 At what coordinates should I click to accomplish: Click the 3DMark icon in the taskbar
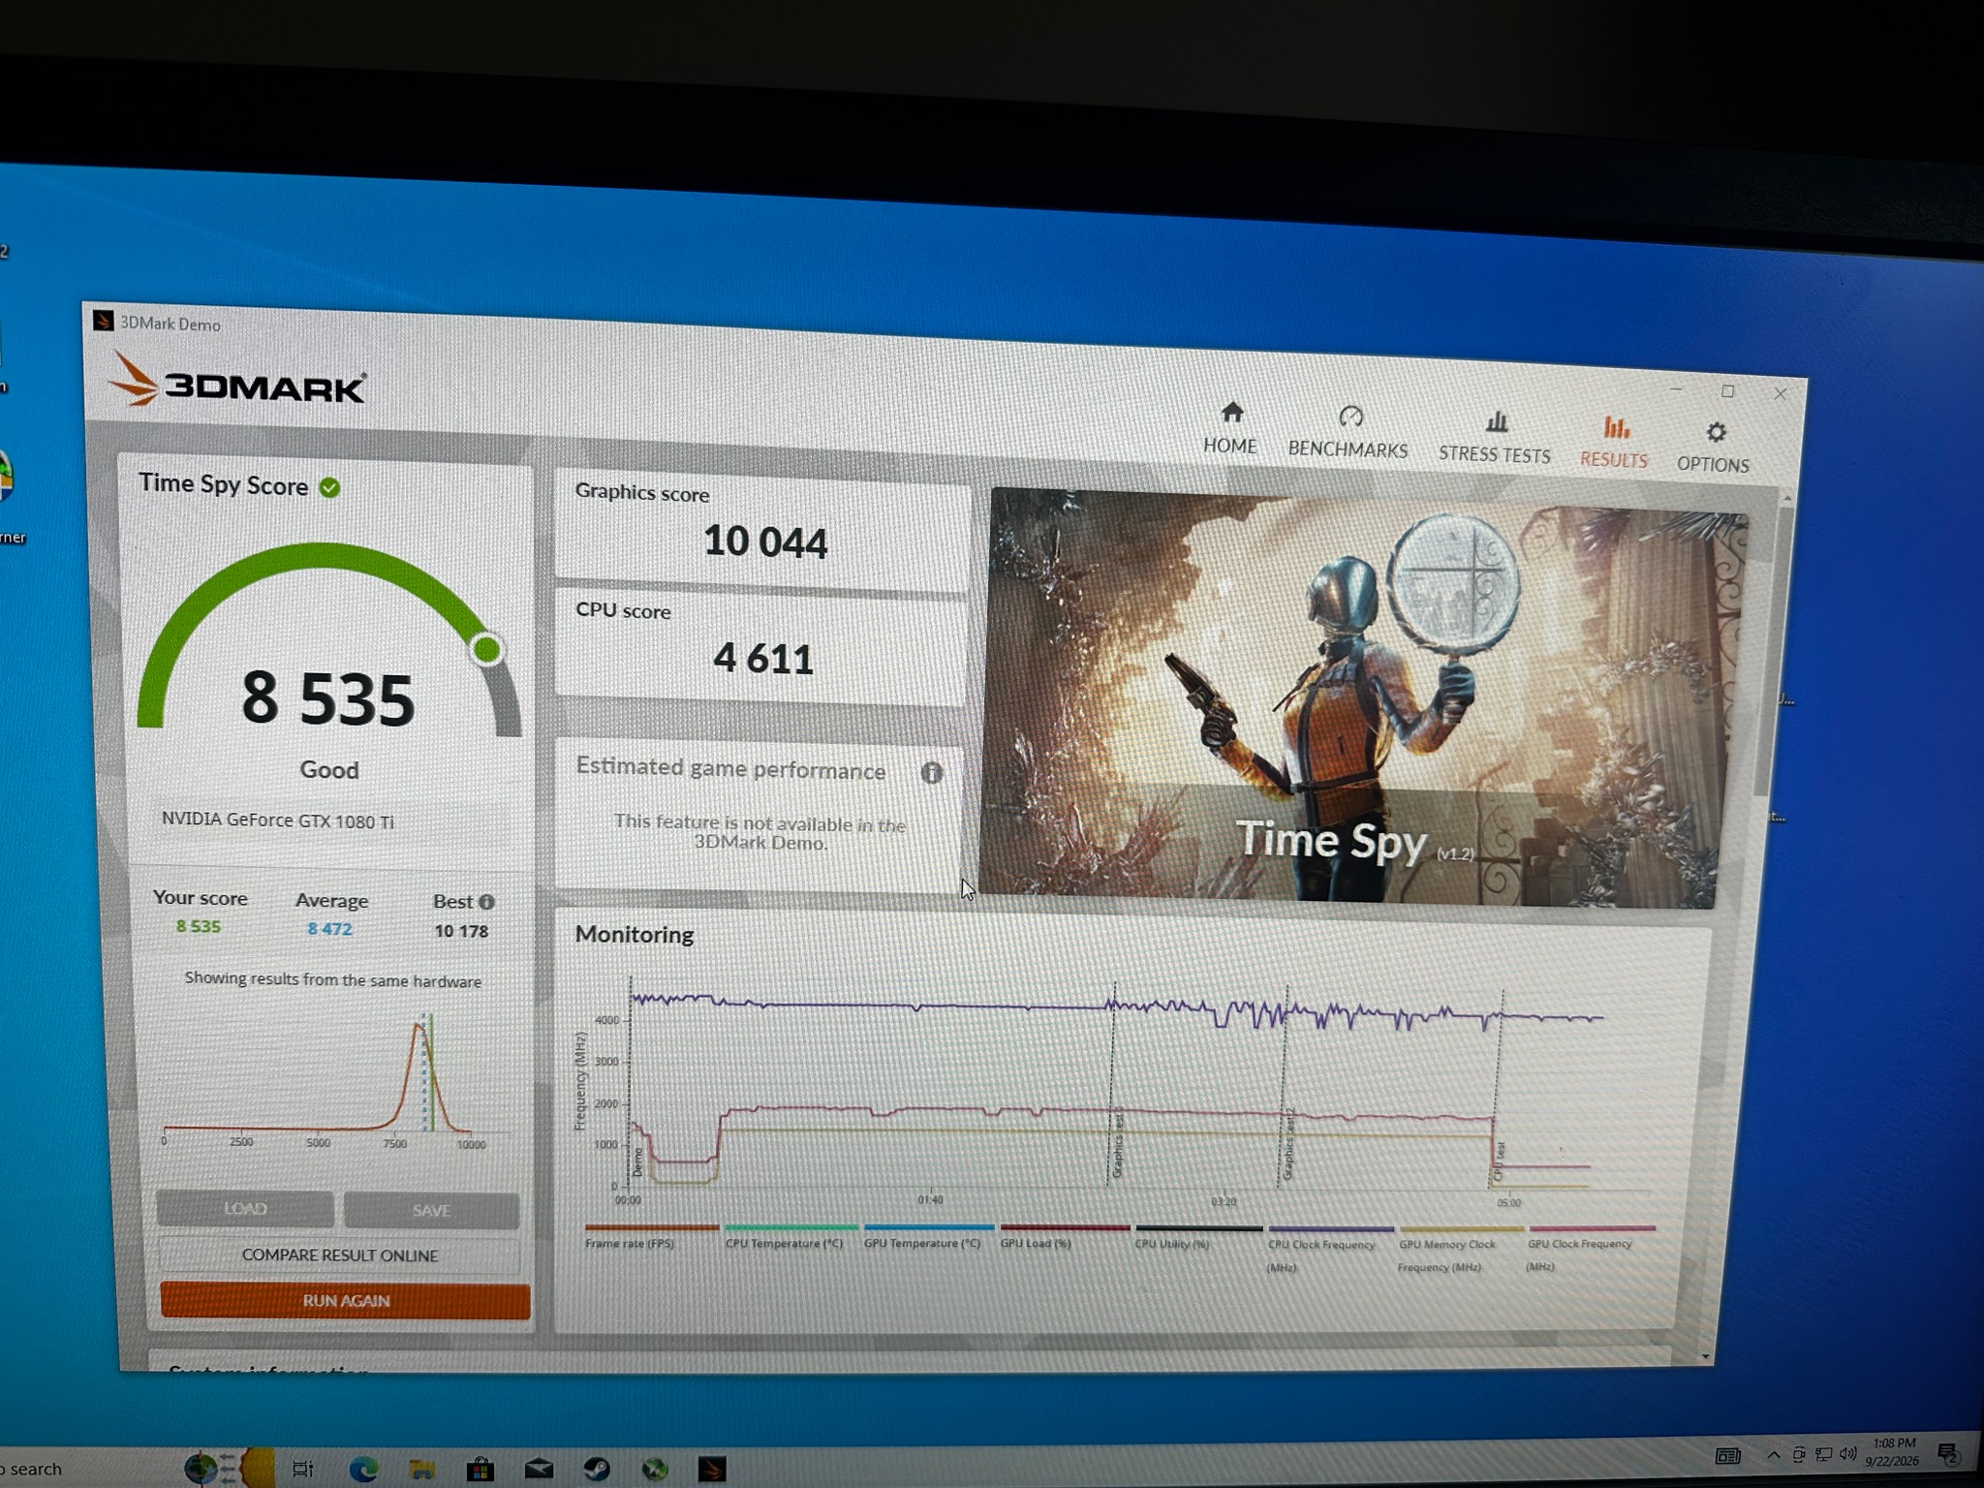tap(713, 1469)
